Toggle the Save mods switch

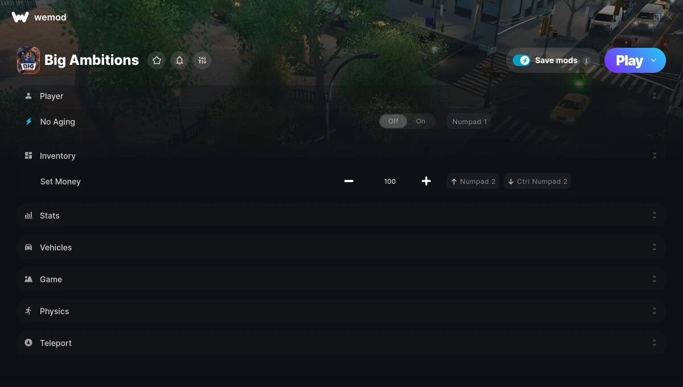point(521,60)
